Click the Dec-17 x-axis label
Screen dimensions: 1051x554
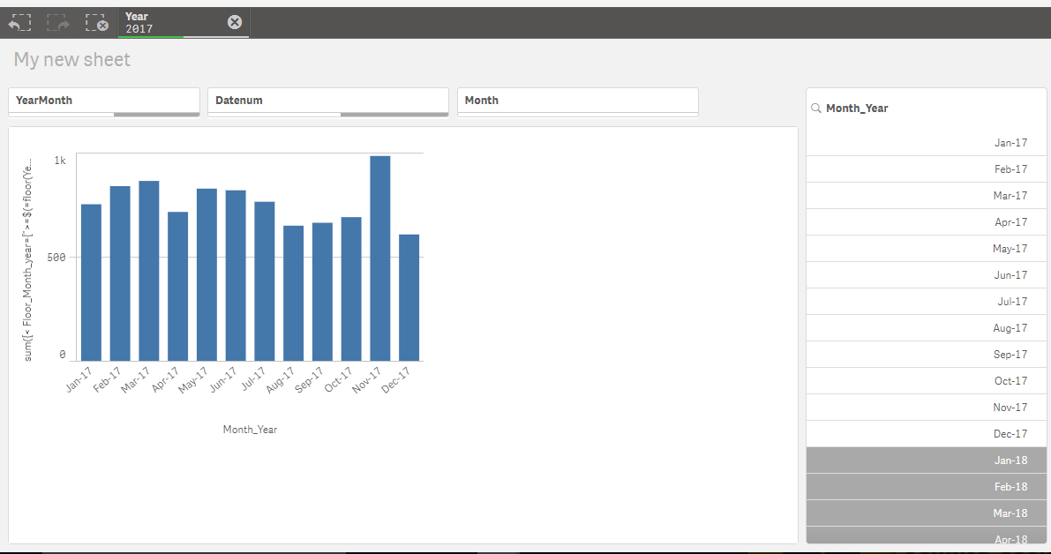point(395,380)
